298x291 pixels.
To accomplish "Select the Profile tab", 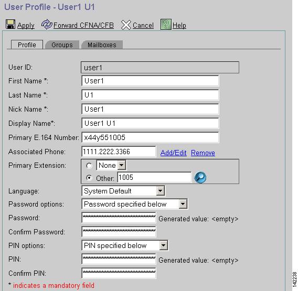I will click(27, 45).
